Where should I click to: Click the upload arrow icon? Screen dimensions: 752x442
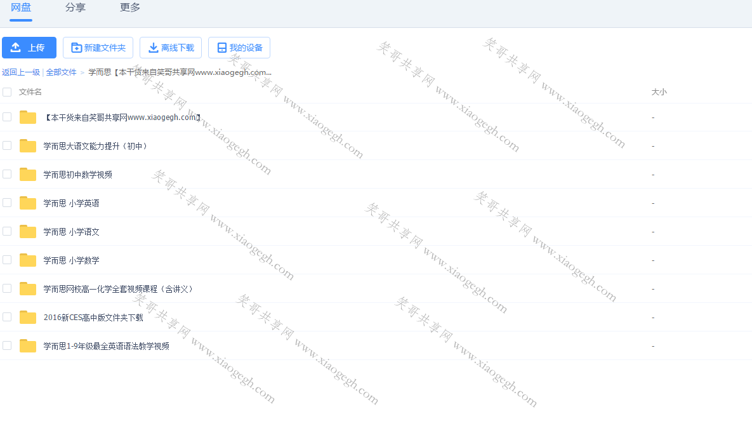15,48
